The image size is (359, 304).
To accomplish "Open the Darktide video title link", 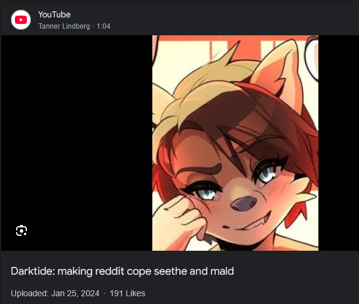I will point(122,271).
